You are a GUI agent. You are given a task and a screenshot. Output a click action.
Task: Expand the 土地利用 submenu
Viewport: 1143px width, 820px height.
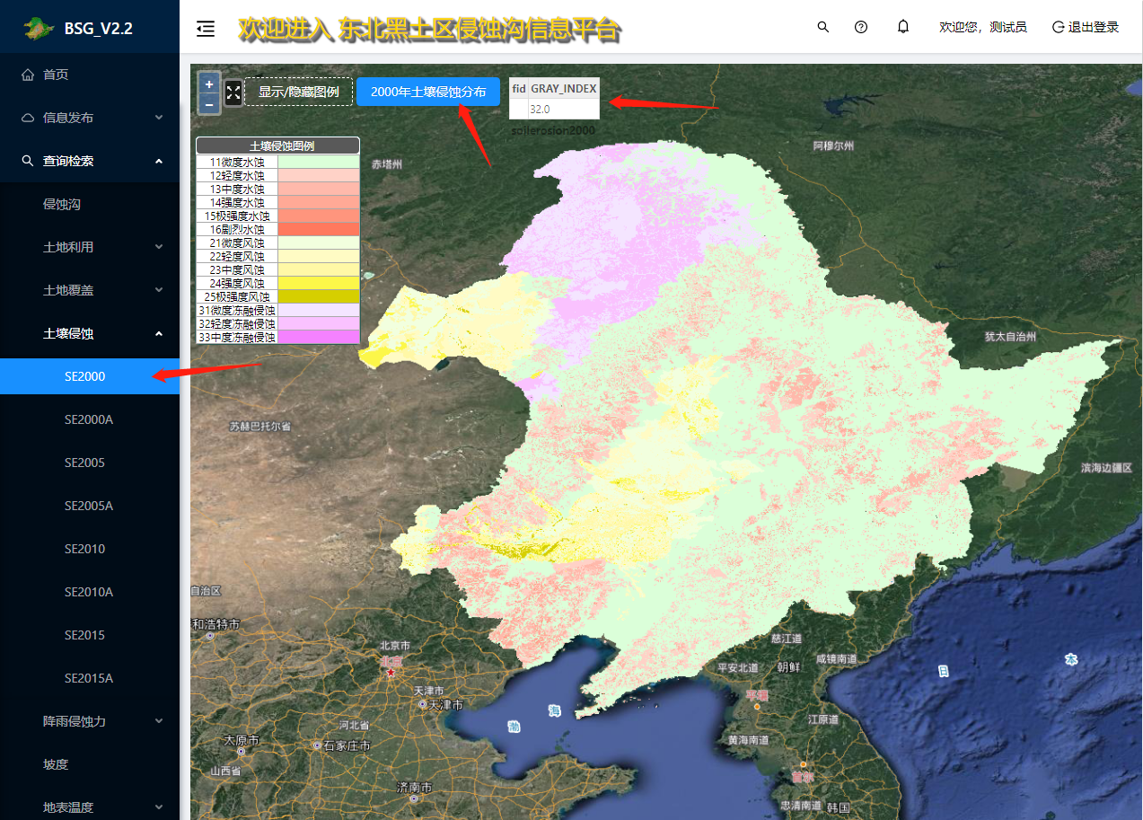tap(90, 247)
